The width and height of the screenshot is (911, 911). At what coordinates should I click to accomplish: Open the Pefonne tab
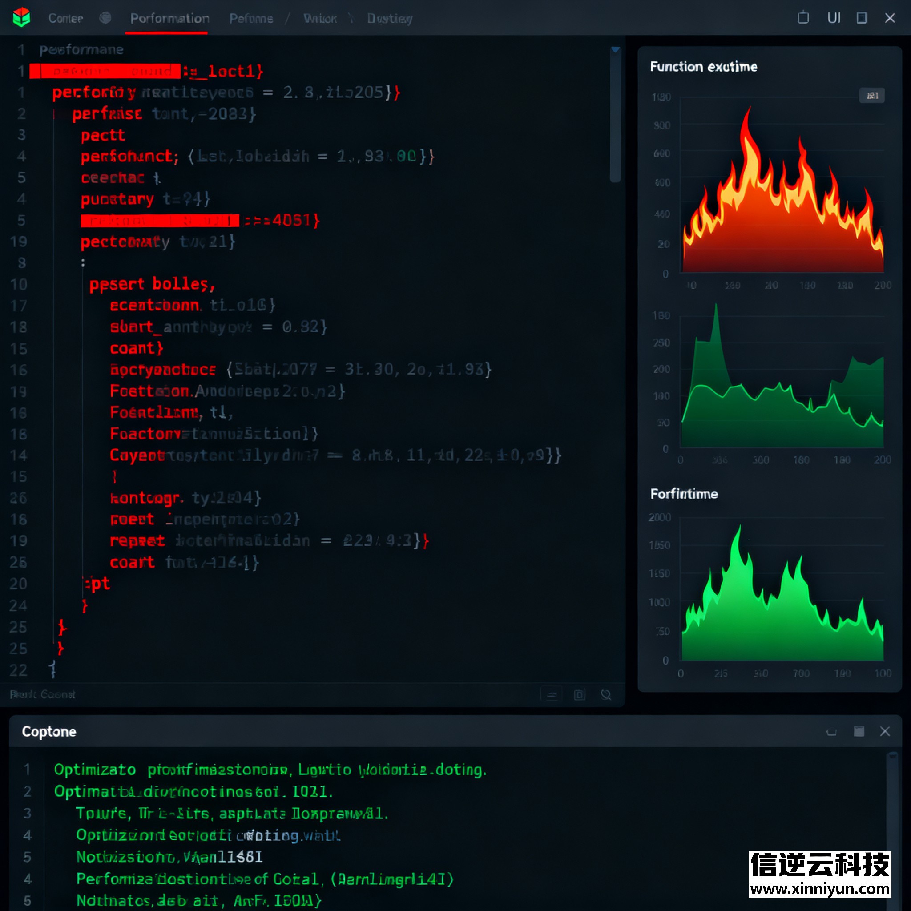click(x=251, y=18)
